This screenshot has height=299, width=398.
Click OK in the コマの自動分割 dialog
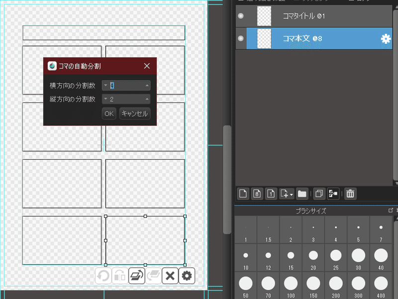(x=109, y=113)
